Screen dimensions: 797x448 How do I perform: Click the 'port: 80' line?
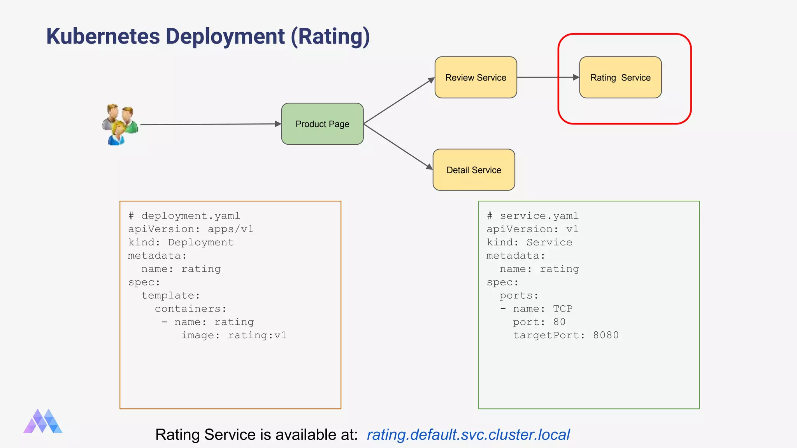pyautogui.click(x=539, y=322)
